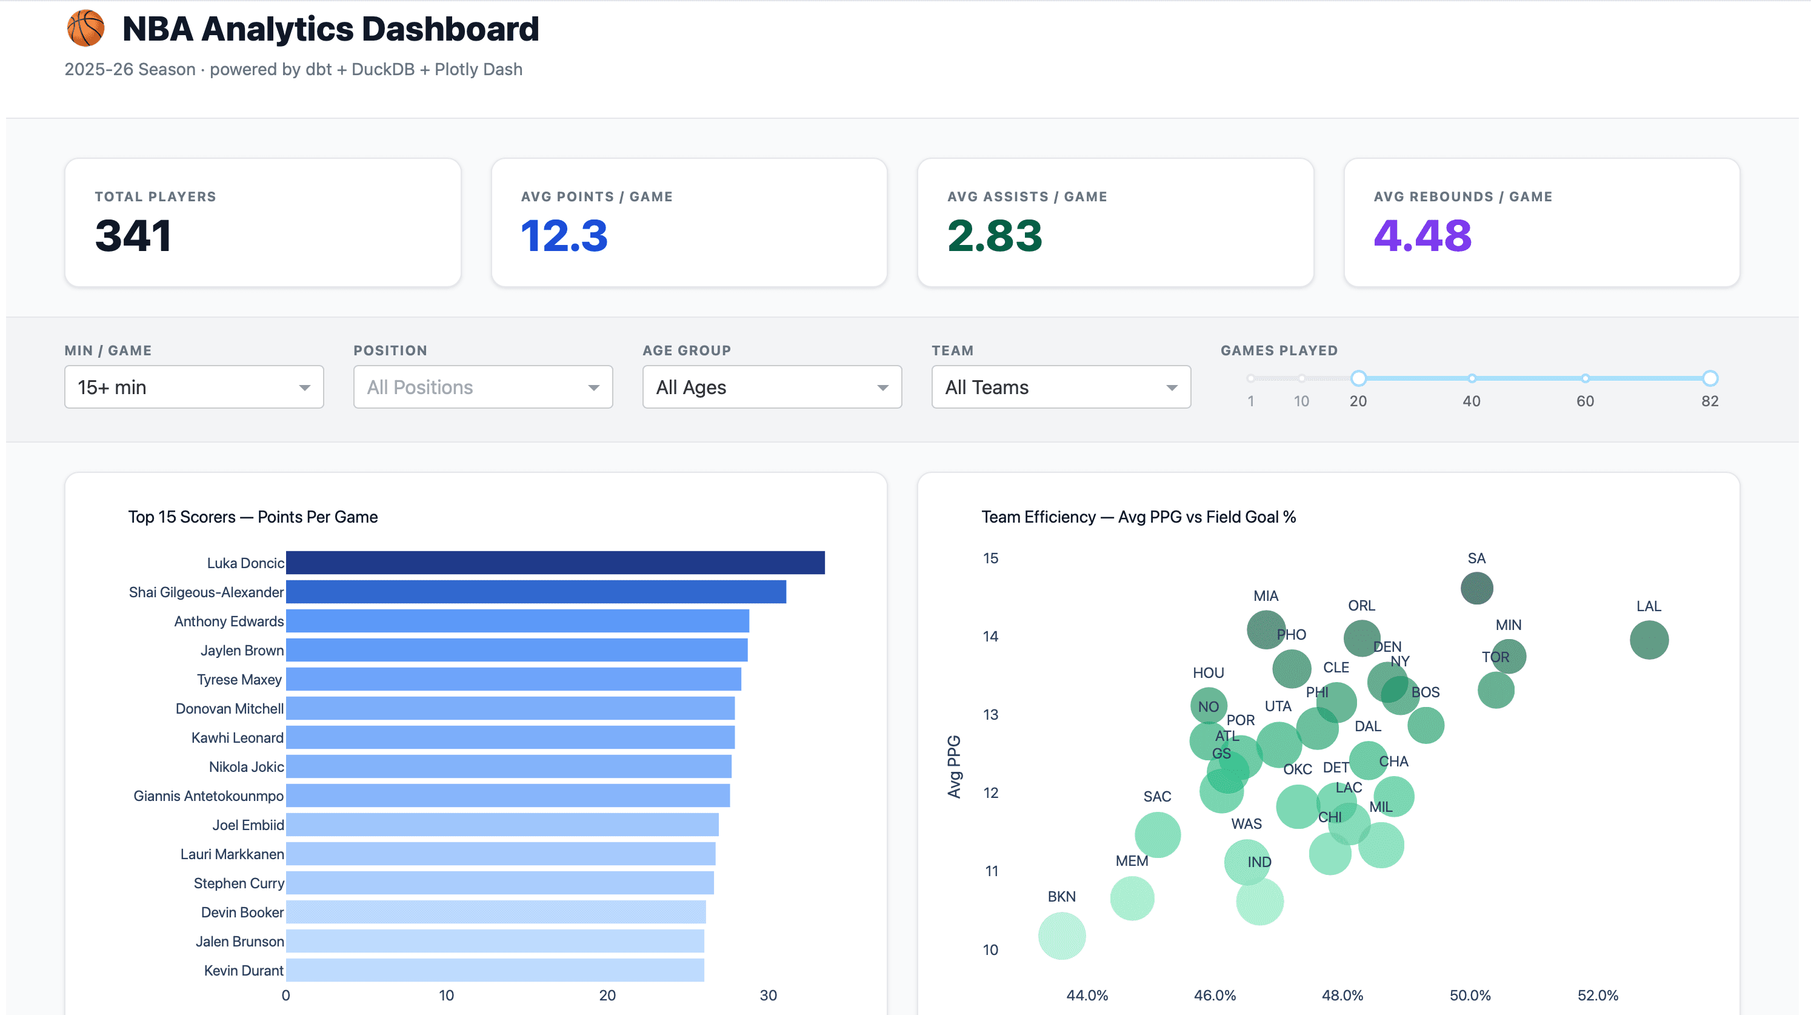Viewport: 1811px width, 1015px height.
Task: Click the Anthony Edwards bar
Action: pos(518,621)
